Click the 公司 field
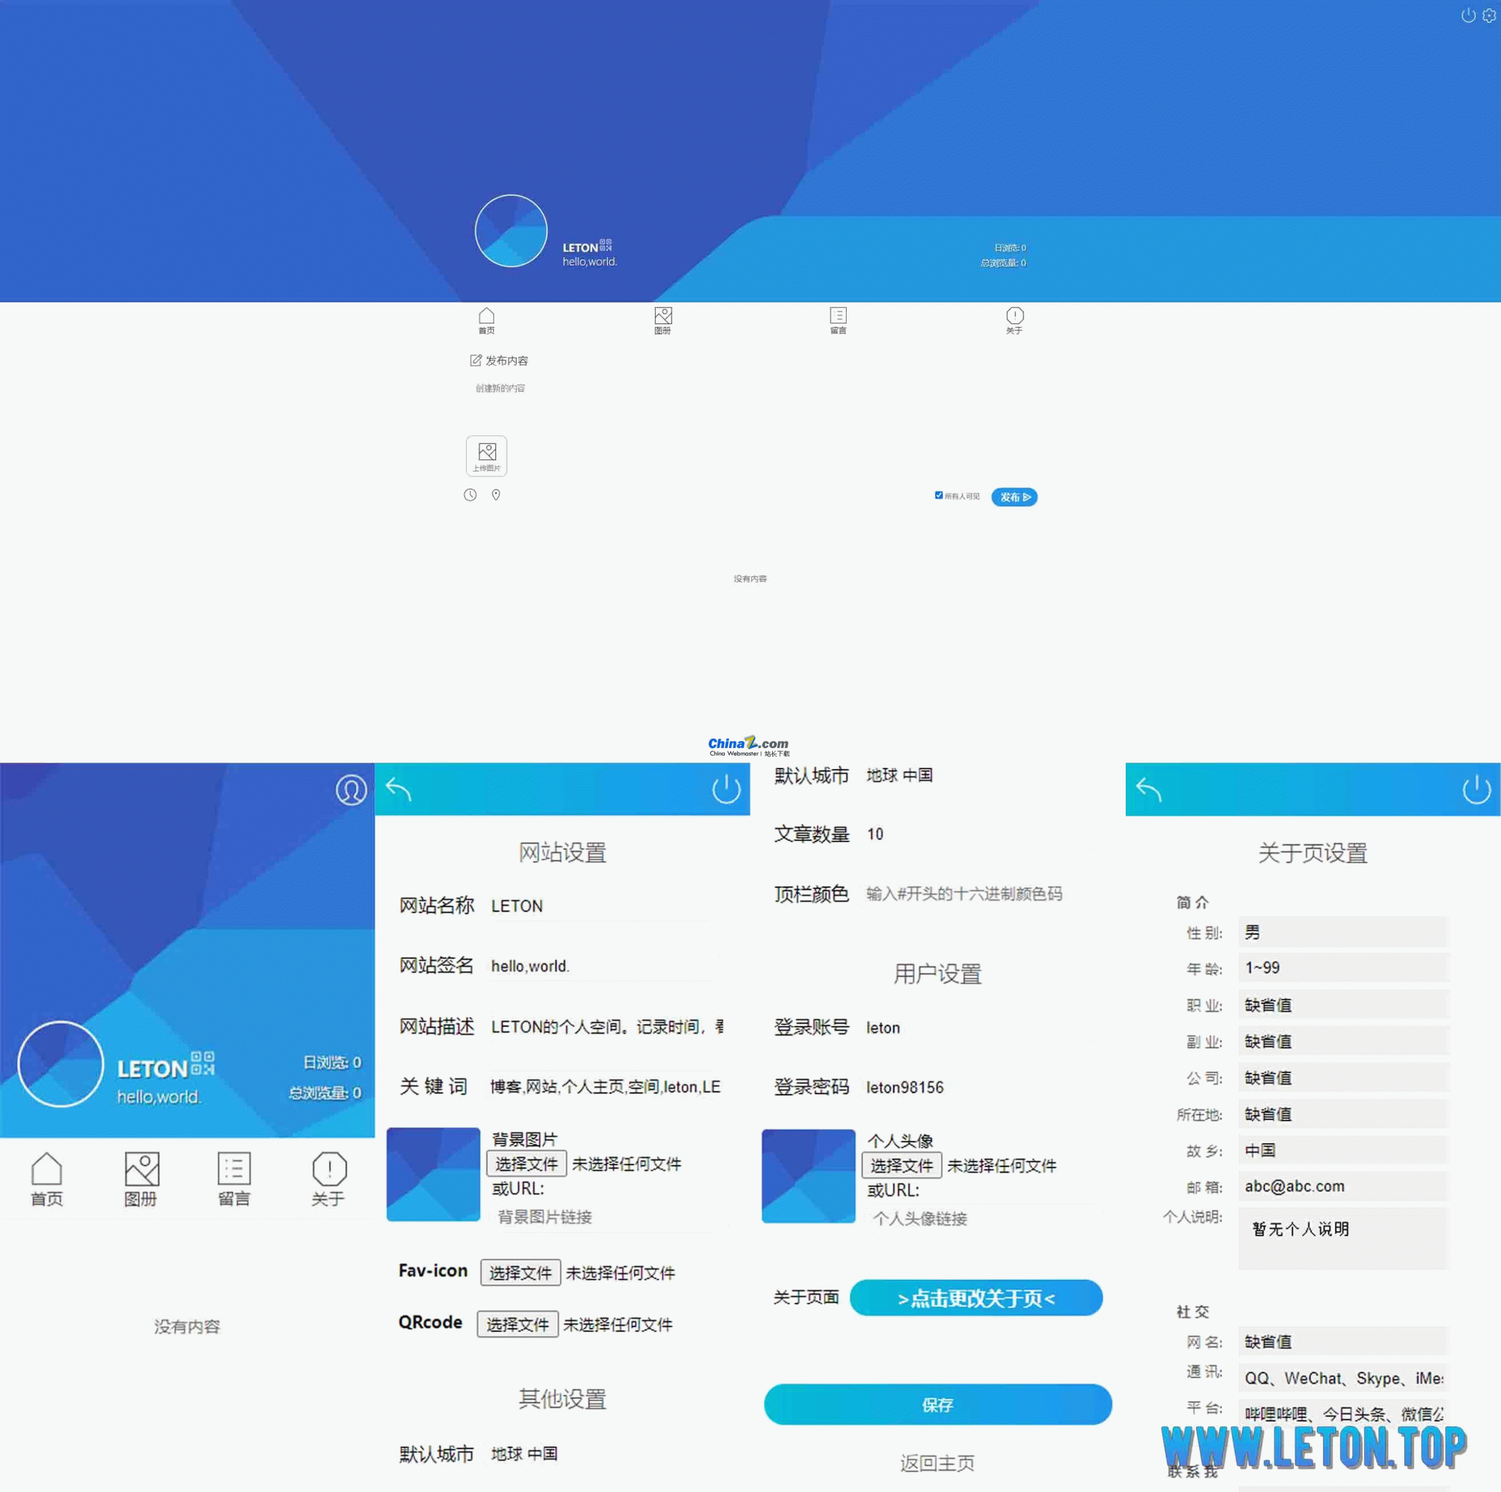This screenshot has width=1501, height=1492. click(x=1344, y=1078)
